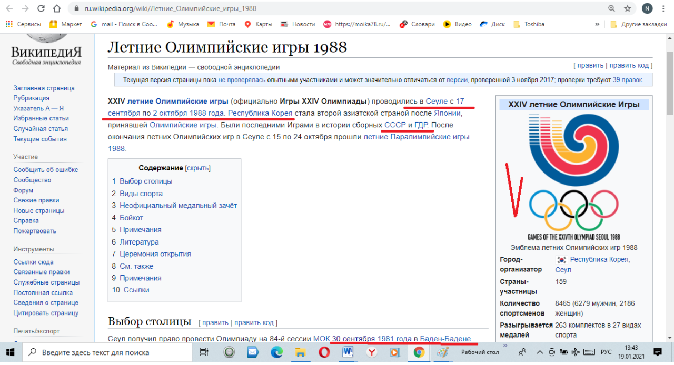
Task: Open the notification center
Action: coord(657,352)
